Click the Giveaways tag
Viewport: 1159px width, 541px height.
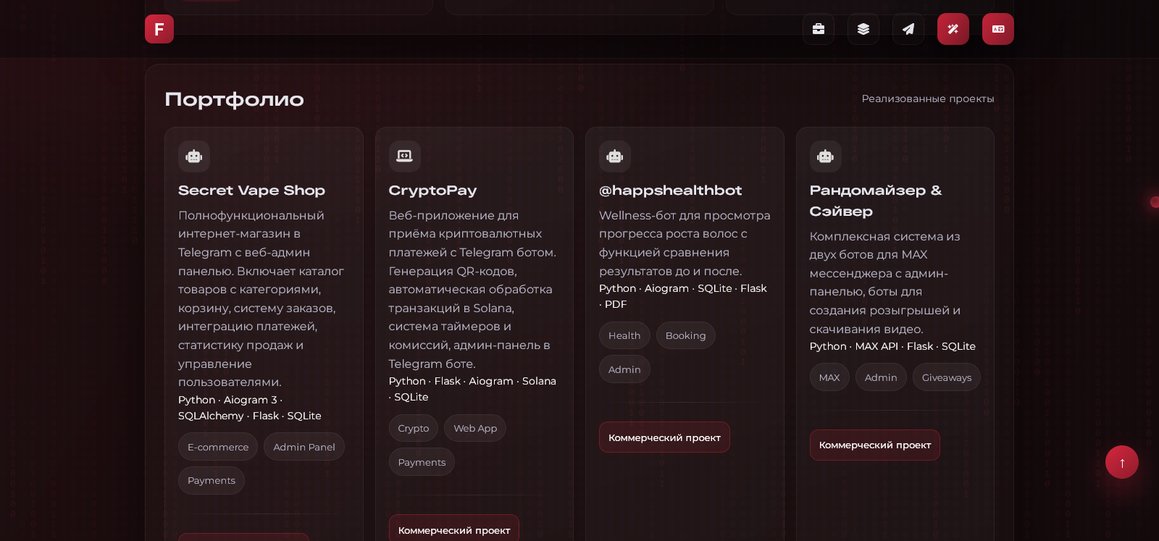947,377
